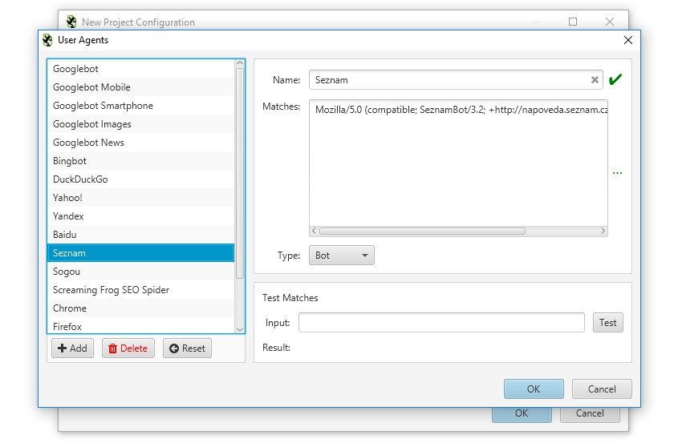Clear the Name field with the X icon

click(595, 80)
